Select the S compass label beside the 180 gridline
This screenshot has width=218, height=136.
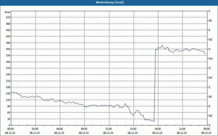[209, 87]
